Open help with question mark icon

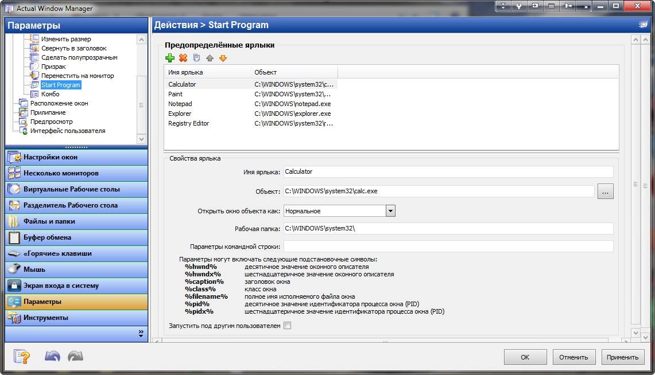(x=22, y=356)
